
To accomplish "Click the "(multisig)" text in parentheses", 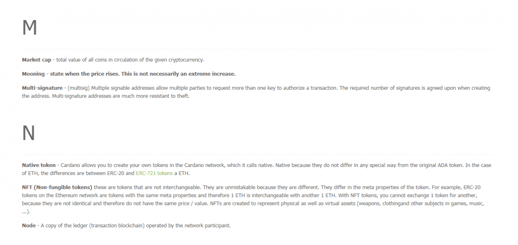I will point(79,88).
